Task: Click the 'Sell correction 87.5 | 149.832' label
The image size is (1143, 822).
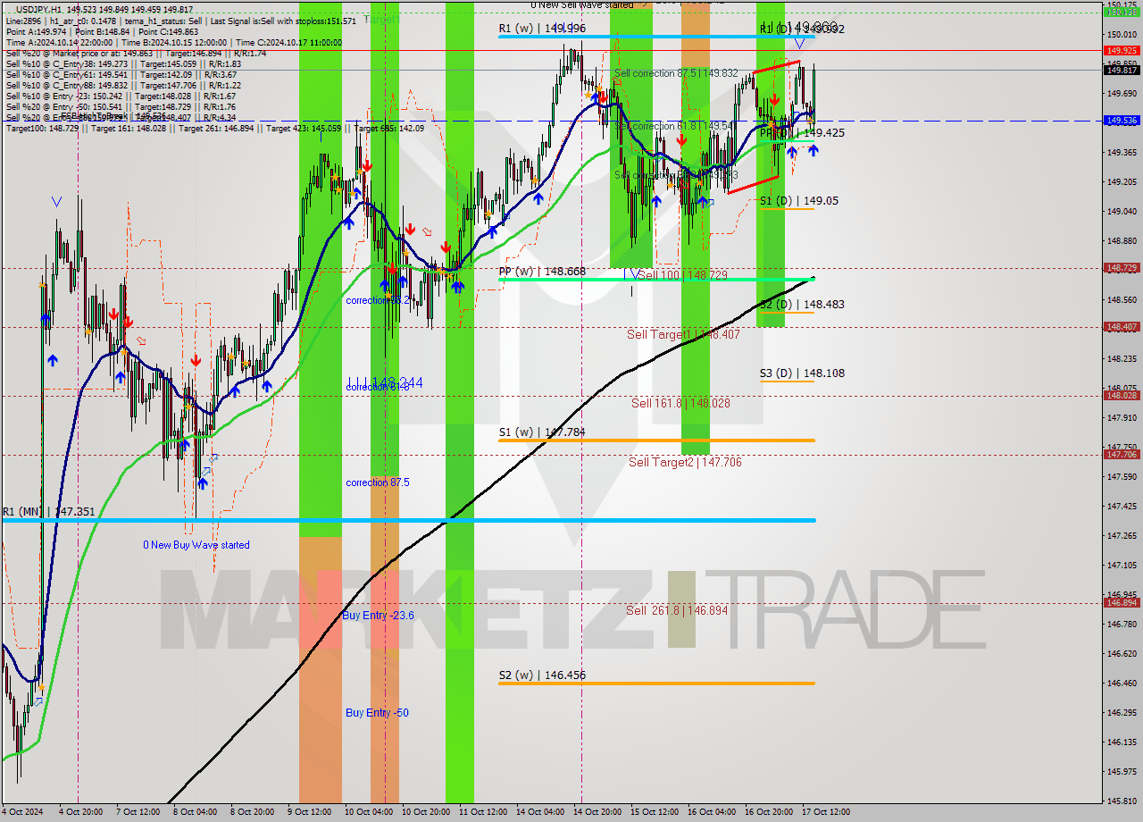Action: pos(676,73)
